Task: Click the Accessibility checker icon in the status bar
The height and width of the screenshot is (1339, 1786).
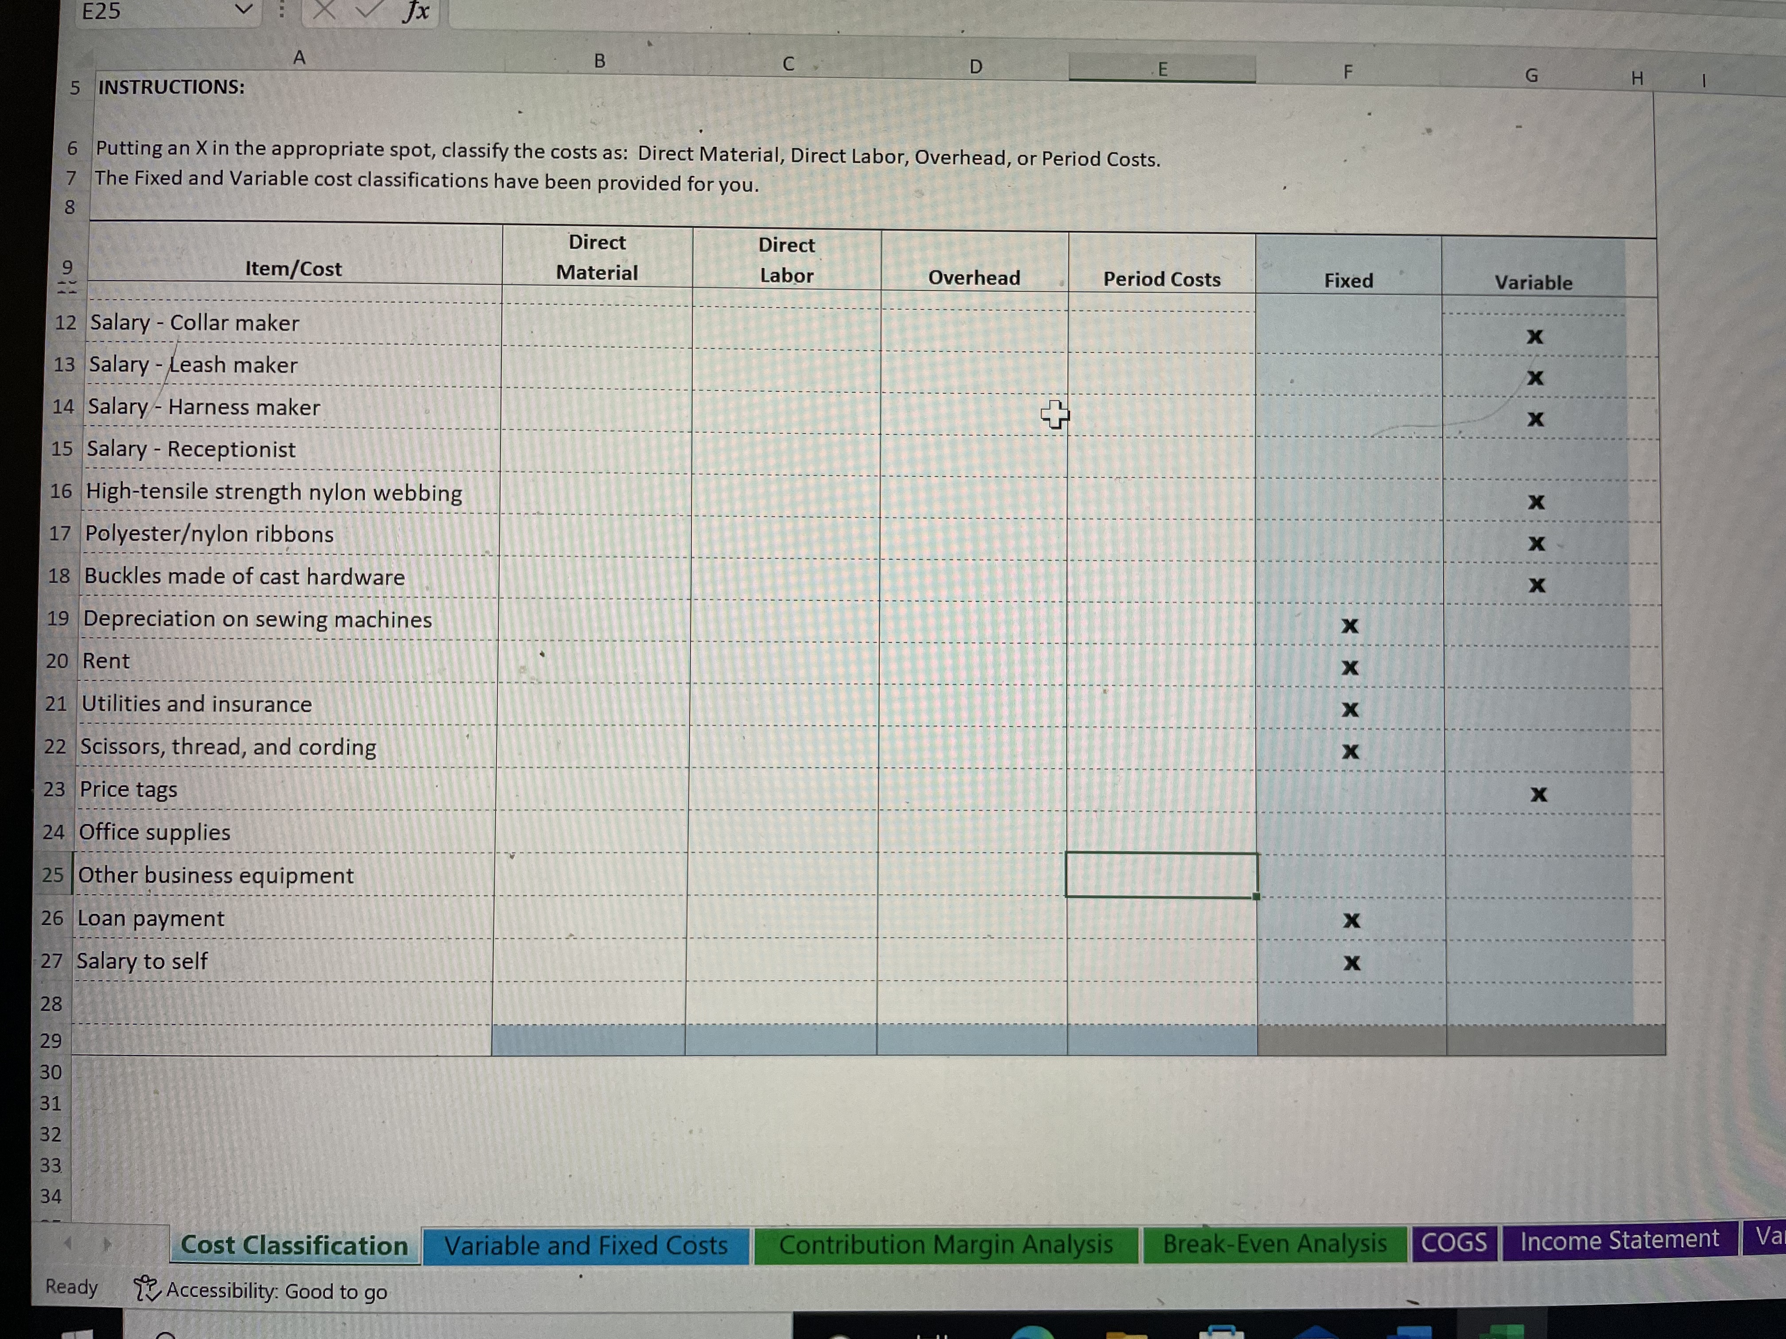Action: click(x=147, y=1288)
